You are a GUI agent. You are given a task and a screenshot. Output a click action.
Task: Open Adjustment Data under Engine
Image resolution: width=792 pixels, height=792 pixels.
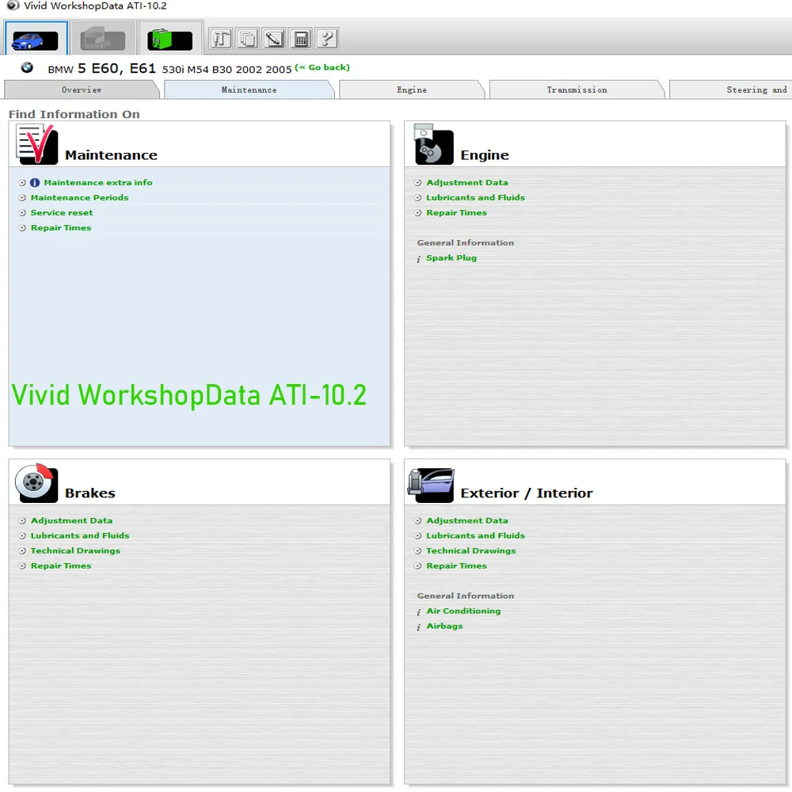pyautogui.click(x=466, y=182)
